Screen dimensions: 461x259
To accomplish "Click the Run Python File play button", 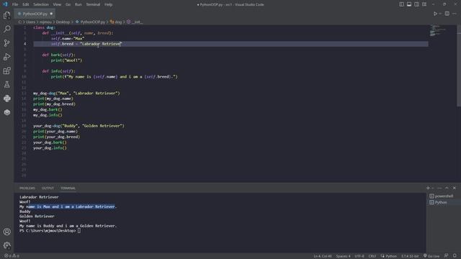I will 435,14.
